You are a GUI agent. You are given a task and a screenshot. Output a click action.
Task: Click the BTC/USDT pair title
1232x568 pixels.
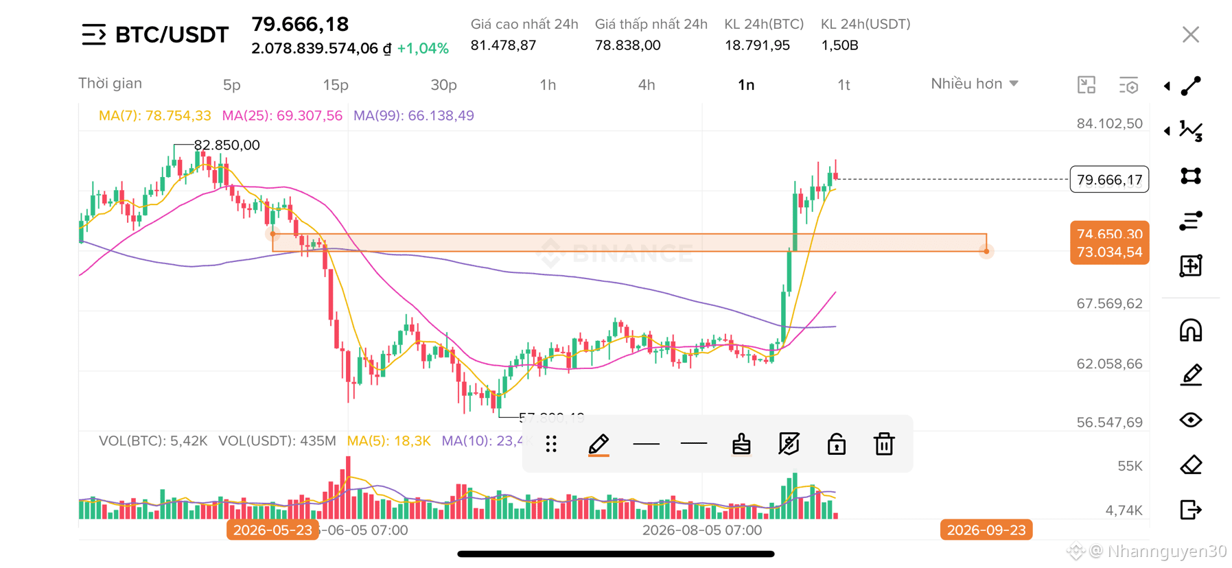pyautogui.click(x=172, y=34)
